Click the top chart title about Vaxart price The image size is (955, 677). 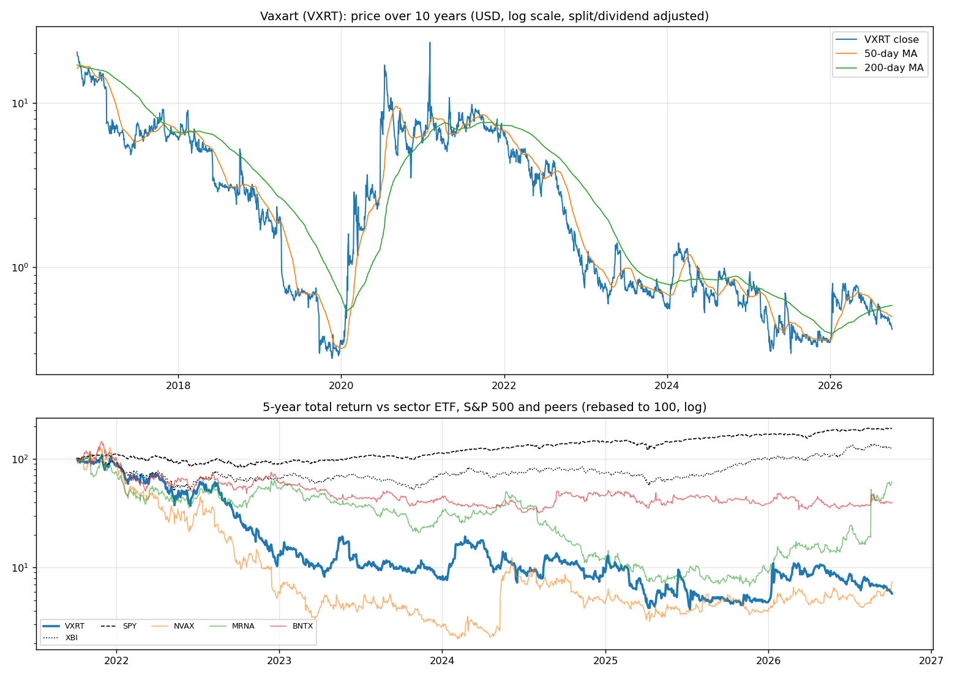pos(484,17)
